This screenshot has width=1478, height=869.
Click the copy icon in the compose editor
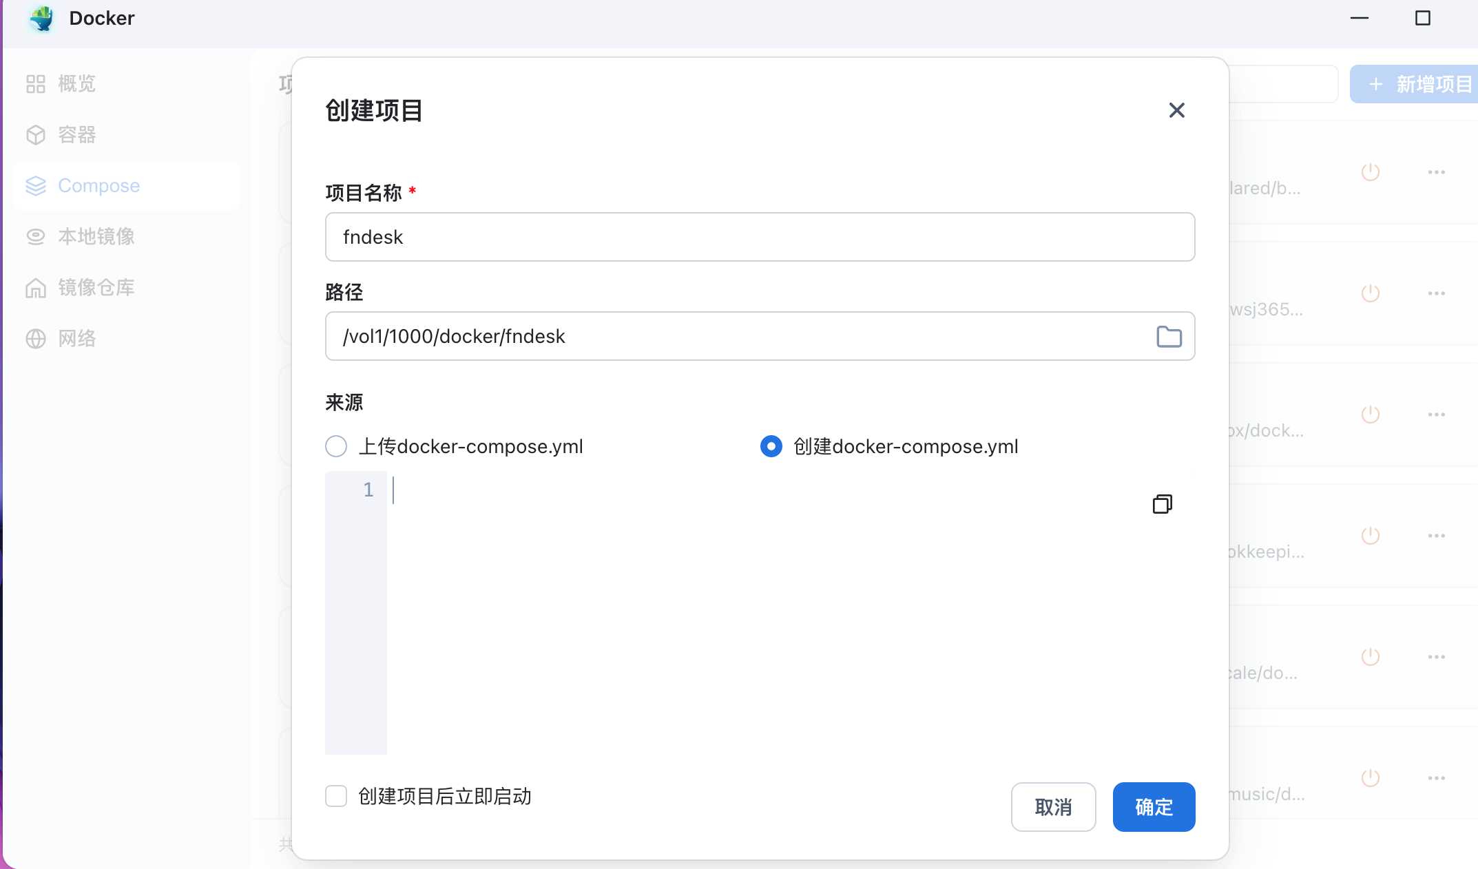pos(1162,504)
